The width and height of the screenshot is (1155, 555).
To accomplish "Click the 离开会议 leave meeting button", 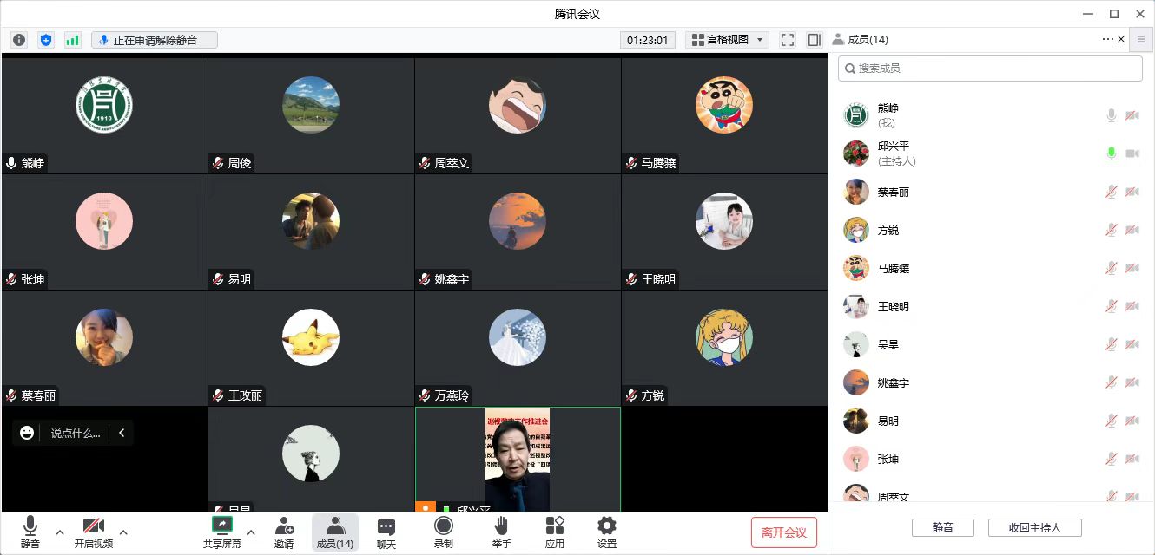I will [783, 532].
